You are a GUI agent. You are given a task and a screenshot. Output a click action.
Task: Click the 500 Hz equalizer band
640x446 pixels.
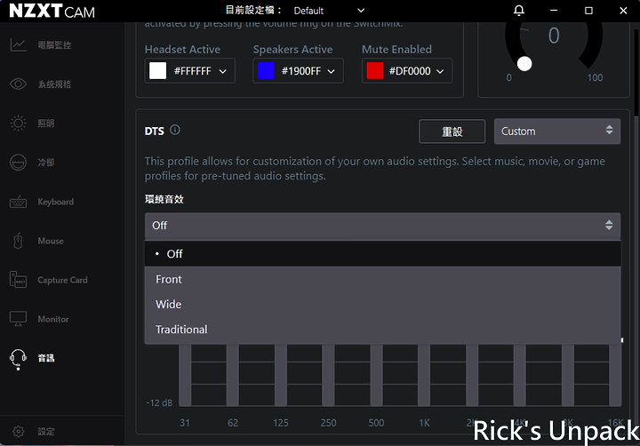pos(376,375)
